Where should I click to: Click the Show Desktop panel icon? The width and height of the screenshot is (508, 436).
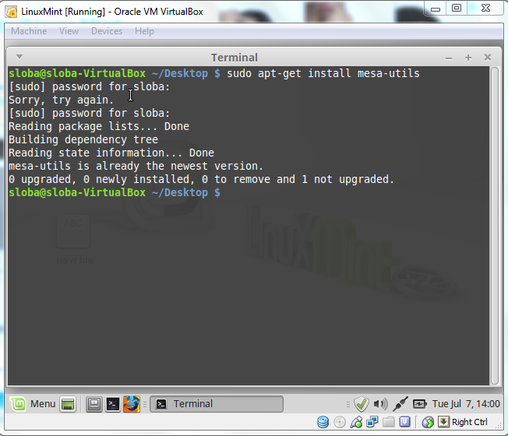68,404
